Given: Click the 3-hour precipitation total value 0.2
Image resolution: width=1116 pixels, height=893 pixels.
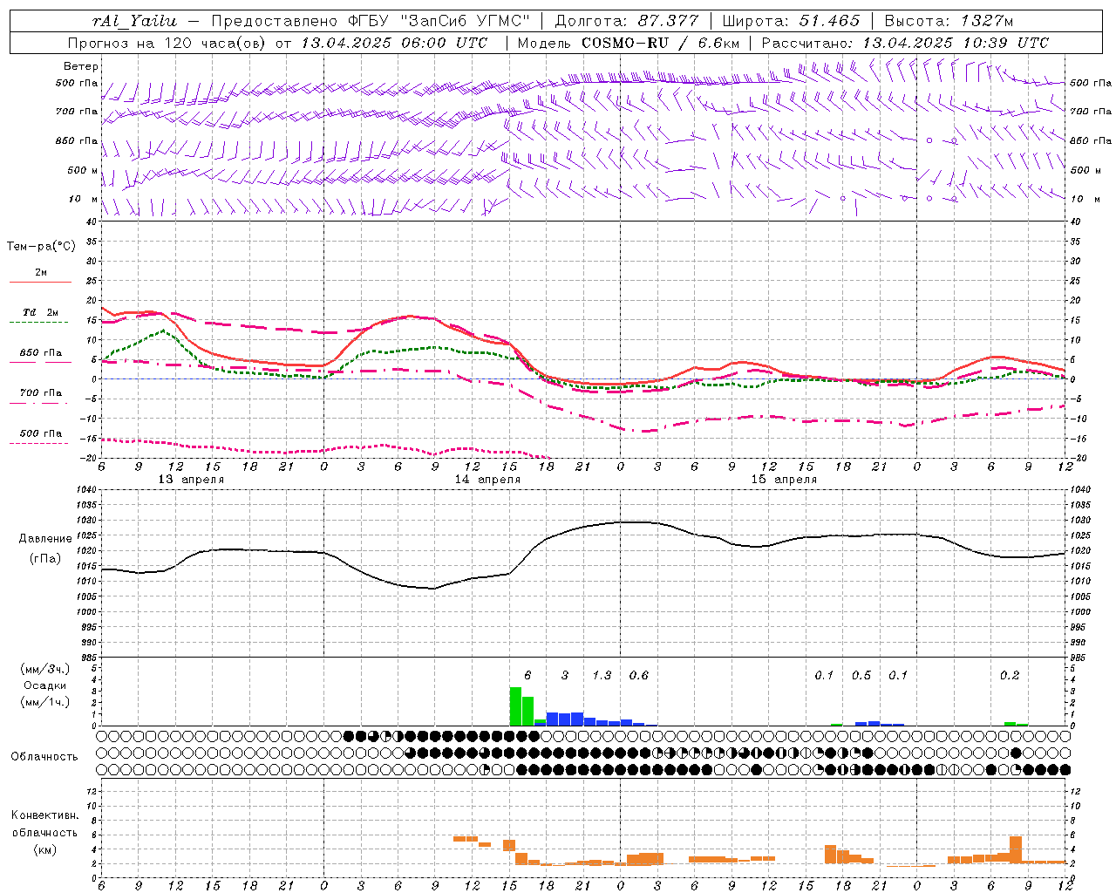Looking at the screenshot, I should 1010,675.
